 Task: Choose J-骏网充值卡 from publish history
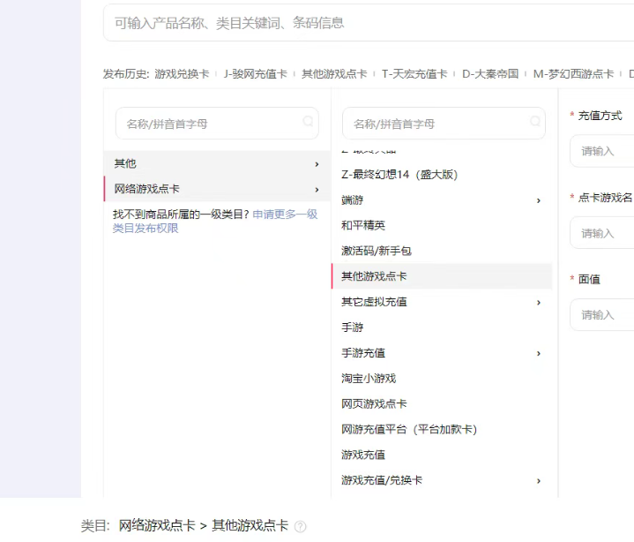click(x=255, y=74)
